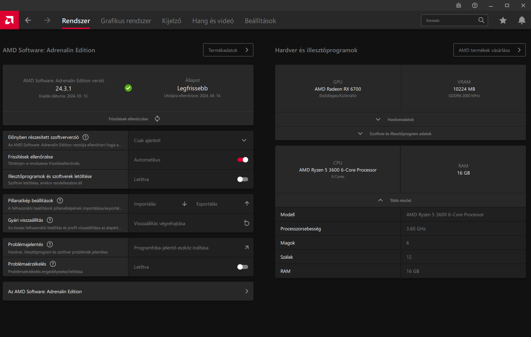Click Frissítések ellenőrzése button
Image resolution: width=531 pixels, height=337 pixels.
coord(128,119)
